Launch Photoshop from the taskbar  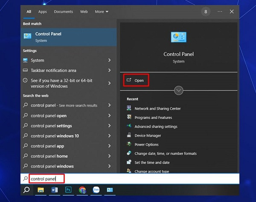(68, 190)
